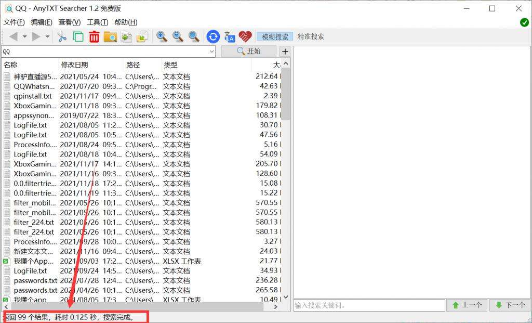Click the C:\Progr... path cell
Viewport: 532px width, 323px height.
141,86
